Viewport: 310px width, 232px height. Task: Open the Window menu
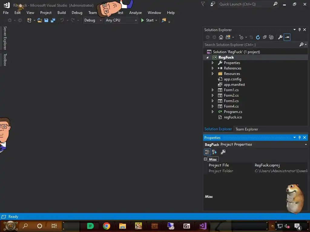click(154, 13)
